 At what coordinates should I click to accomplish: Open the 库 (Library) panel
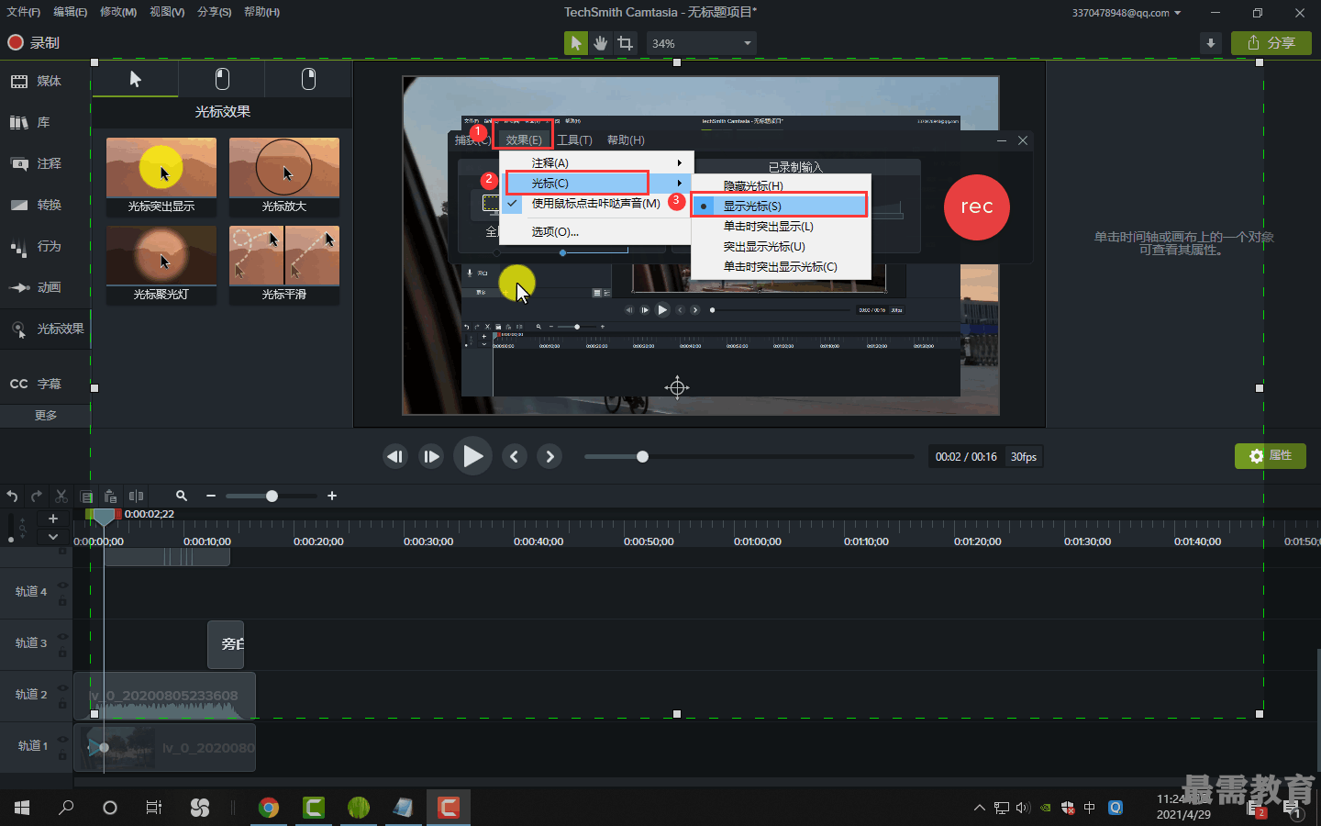tap(31, 122)
